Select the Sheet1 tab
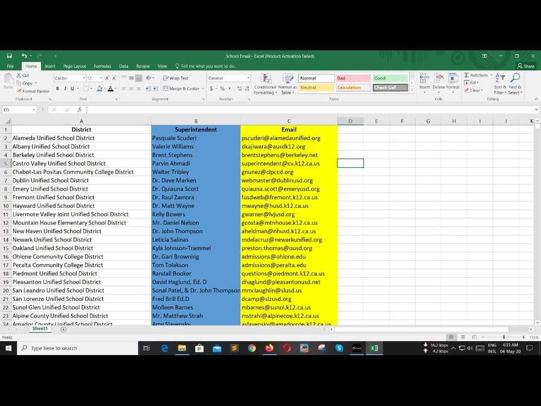The height and width of the screenshot is (406, 541). (x=39, y=329)
